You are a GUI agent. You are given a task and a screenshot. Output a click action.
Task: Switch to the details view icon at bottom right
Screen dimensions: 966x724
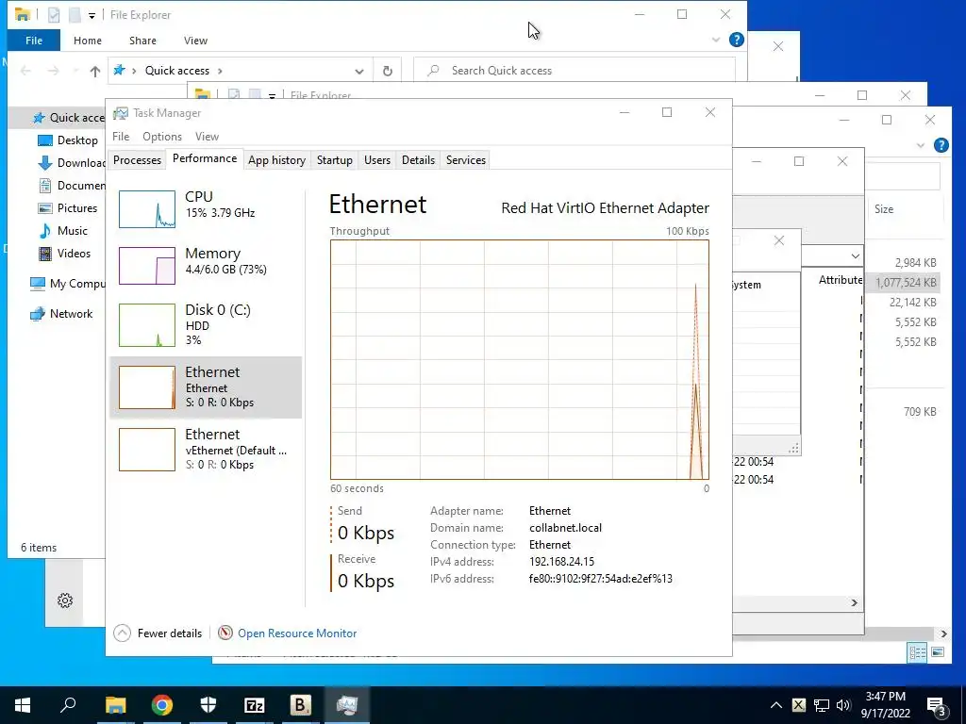point(917,652)
